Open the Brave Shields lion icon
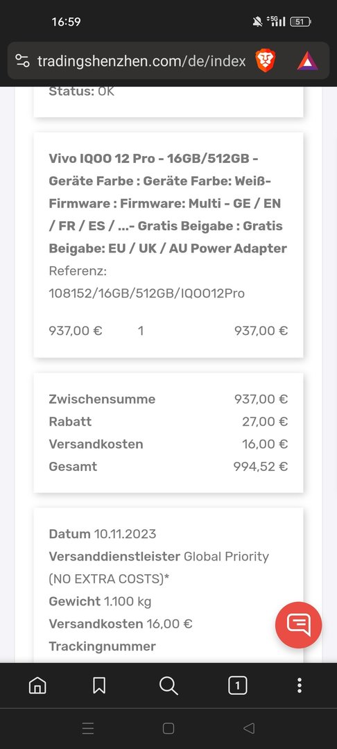This screenshot has width=337, height=749. point(266,60)
